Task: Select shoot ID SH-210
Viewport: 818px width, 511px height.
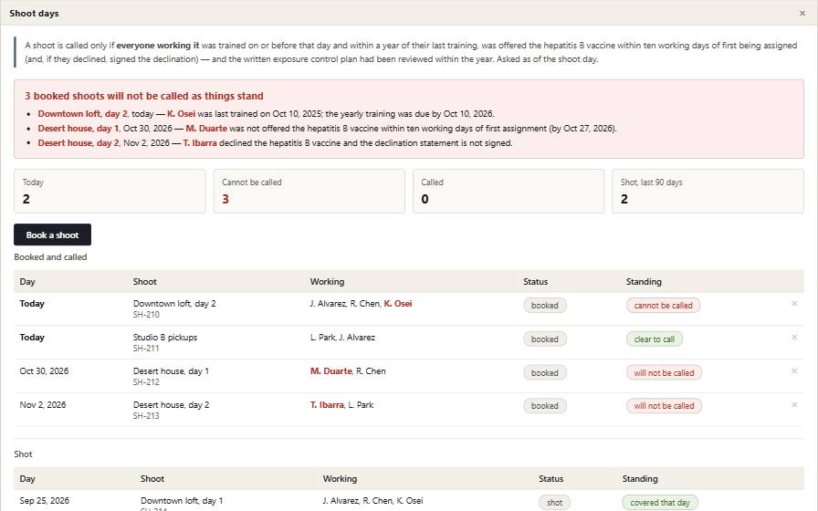Action: pyautogui.click(x=146, y=315)
